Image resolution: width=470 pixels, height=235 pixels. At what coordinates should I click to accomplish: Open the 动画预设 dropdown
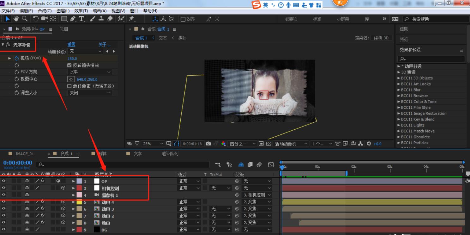tap(85, 51)
